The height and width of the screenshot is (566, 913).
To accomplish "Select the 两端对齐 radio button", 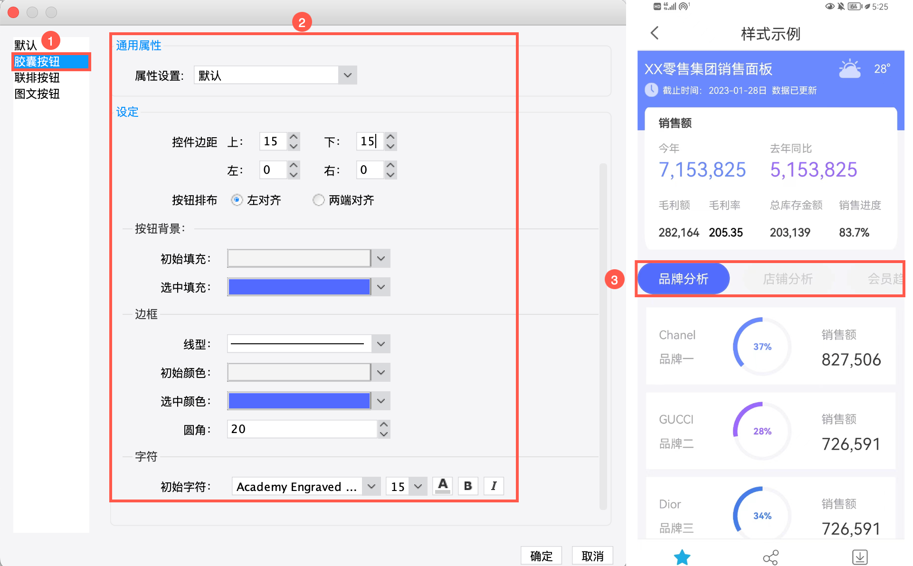I will click(318, 200).
